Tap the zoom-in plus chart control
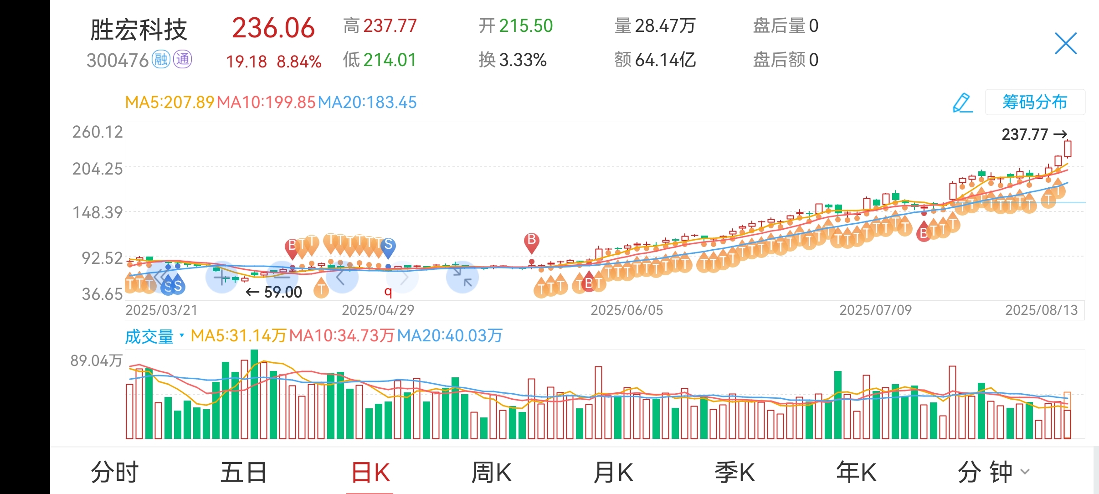Viewport: 1099px width, 494px height. (x=222, y=277)
